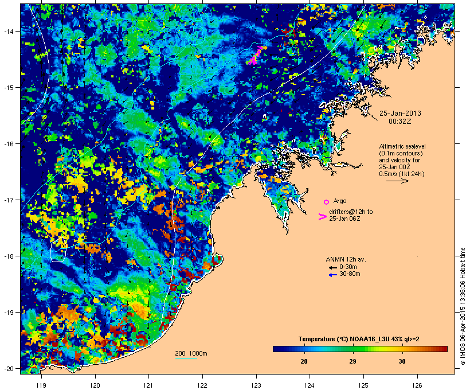Viewport: 470px width, 390px height.
Task: Click the longitude axis label 119
Action: (x=41, y=385)
